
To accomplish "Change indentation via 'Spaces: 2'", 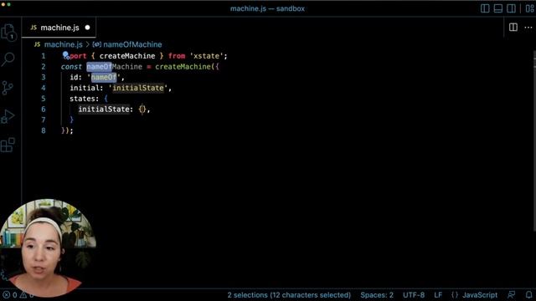I will pyautogui.click(x=377, y=295).
